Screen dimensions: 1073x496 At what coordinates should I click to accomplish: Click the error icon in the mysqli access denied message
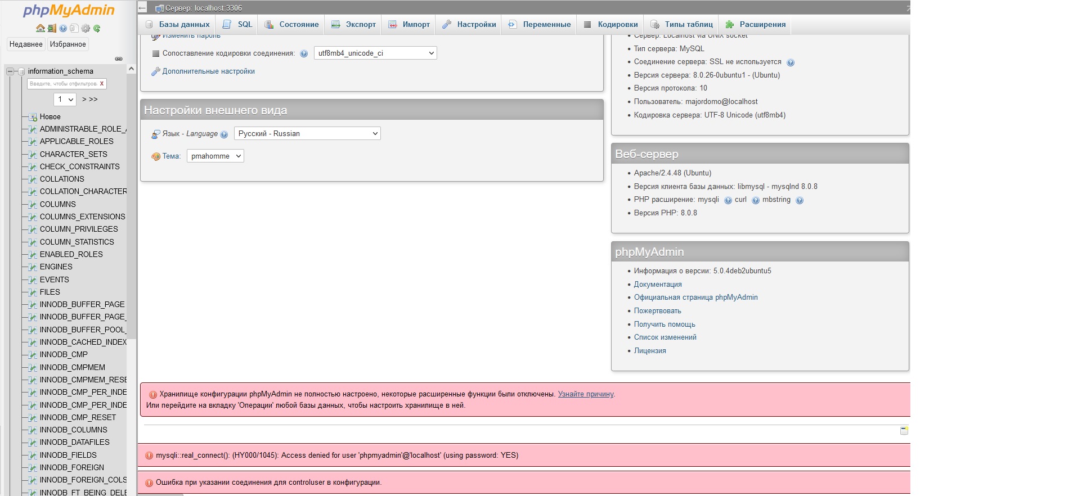tap(149, 456)
